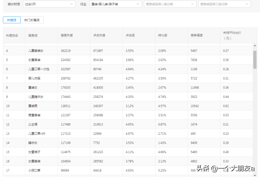The height and width of the screenshot is (177, 260).
Task: Click click-heat value 854194
Action: click(98, 60)
